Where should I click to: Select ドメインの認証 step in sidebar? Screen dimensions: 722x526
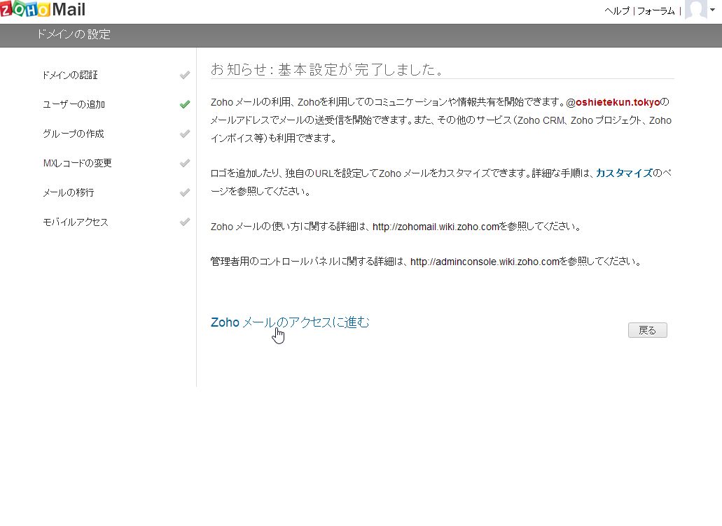(x=70, y=75)
